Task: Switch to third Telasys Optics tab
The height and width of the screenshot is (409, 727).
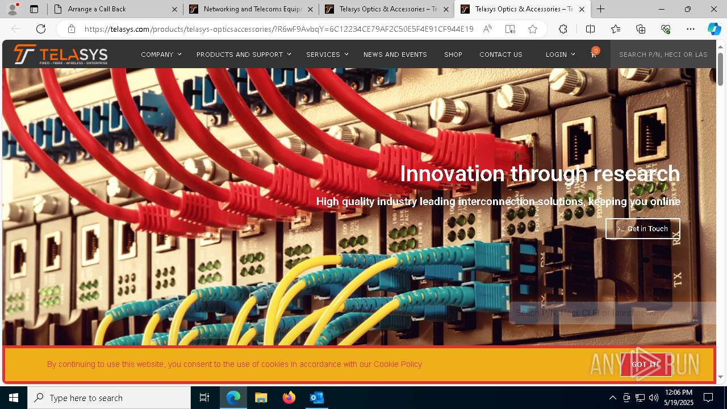Action: coord(386,9)
